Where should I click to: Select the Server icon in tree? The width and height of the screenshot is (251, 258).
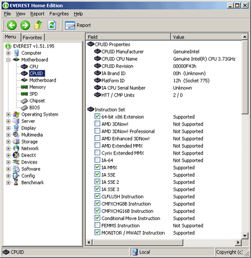[16, 121]
